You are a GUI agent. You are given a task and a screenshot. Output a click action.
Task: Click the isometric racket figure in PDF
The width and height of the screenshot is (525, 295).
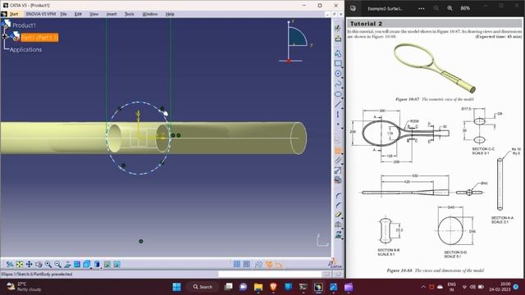435,69
